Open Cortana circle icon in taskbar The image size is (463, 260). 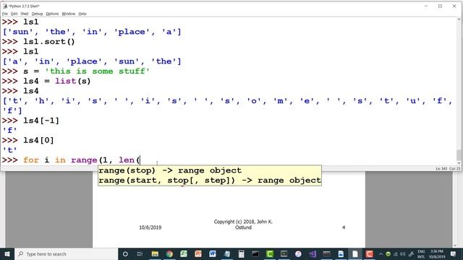[x=125, y=253]
